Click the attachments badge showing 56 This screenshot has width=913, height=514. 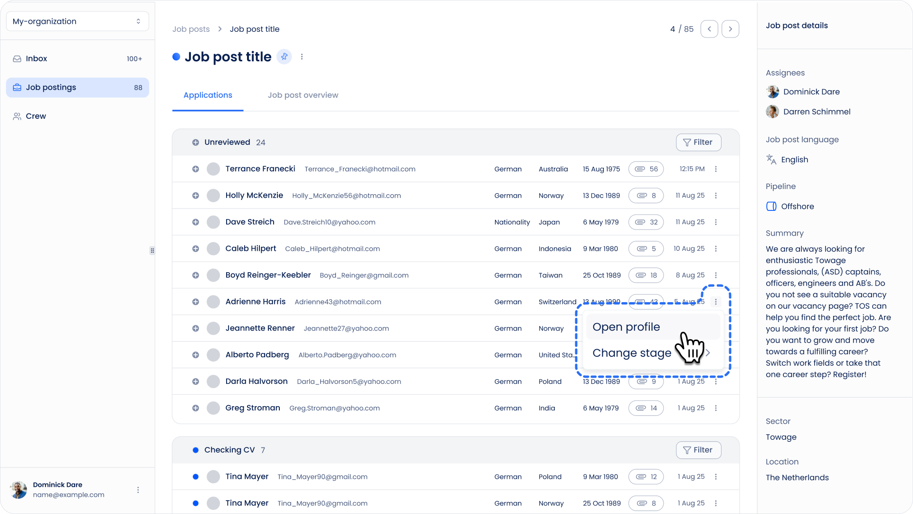click(646, 169)
